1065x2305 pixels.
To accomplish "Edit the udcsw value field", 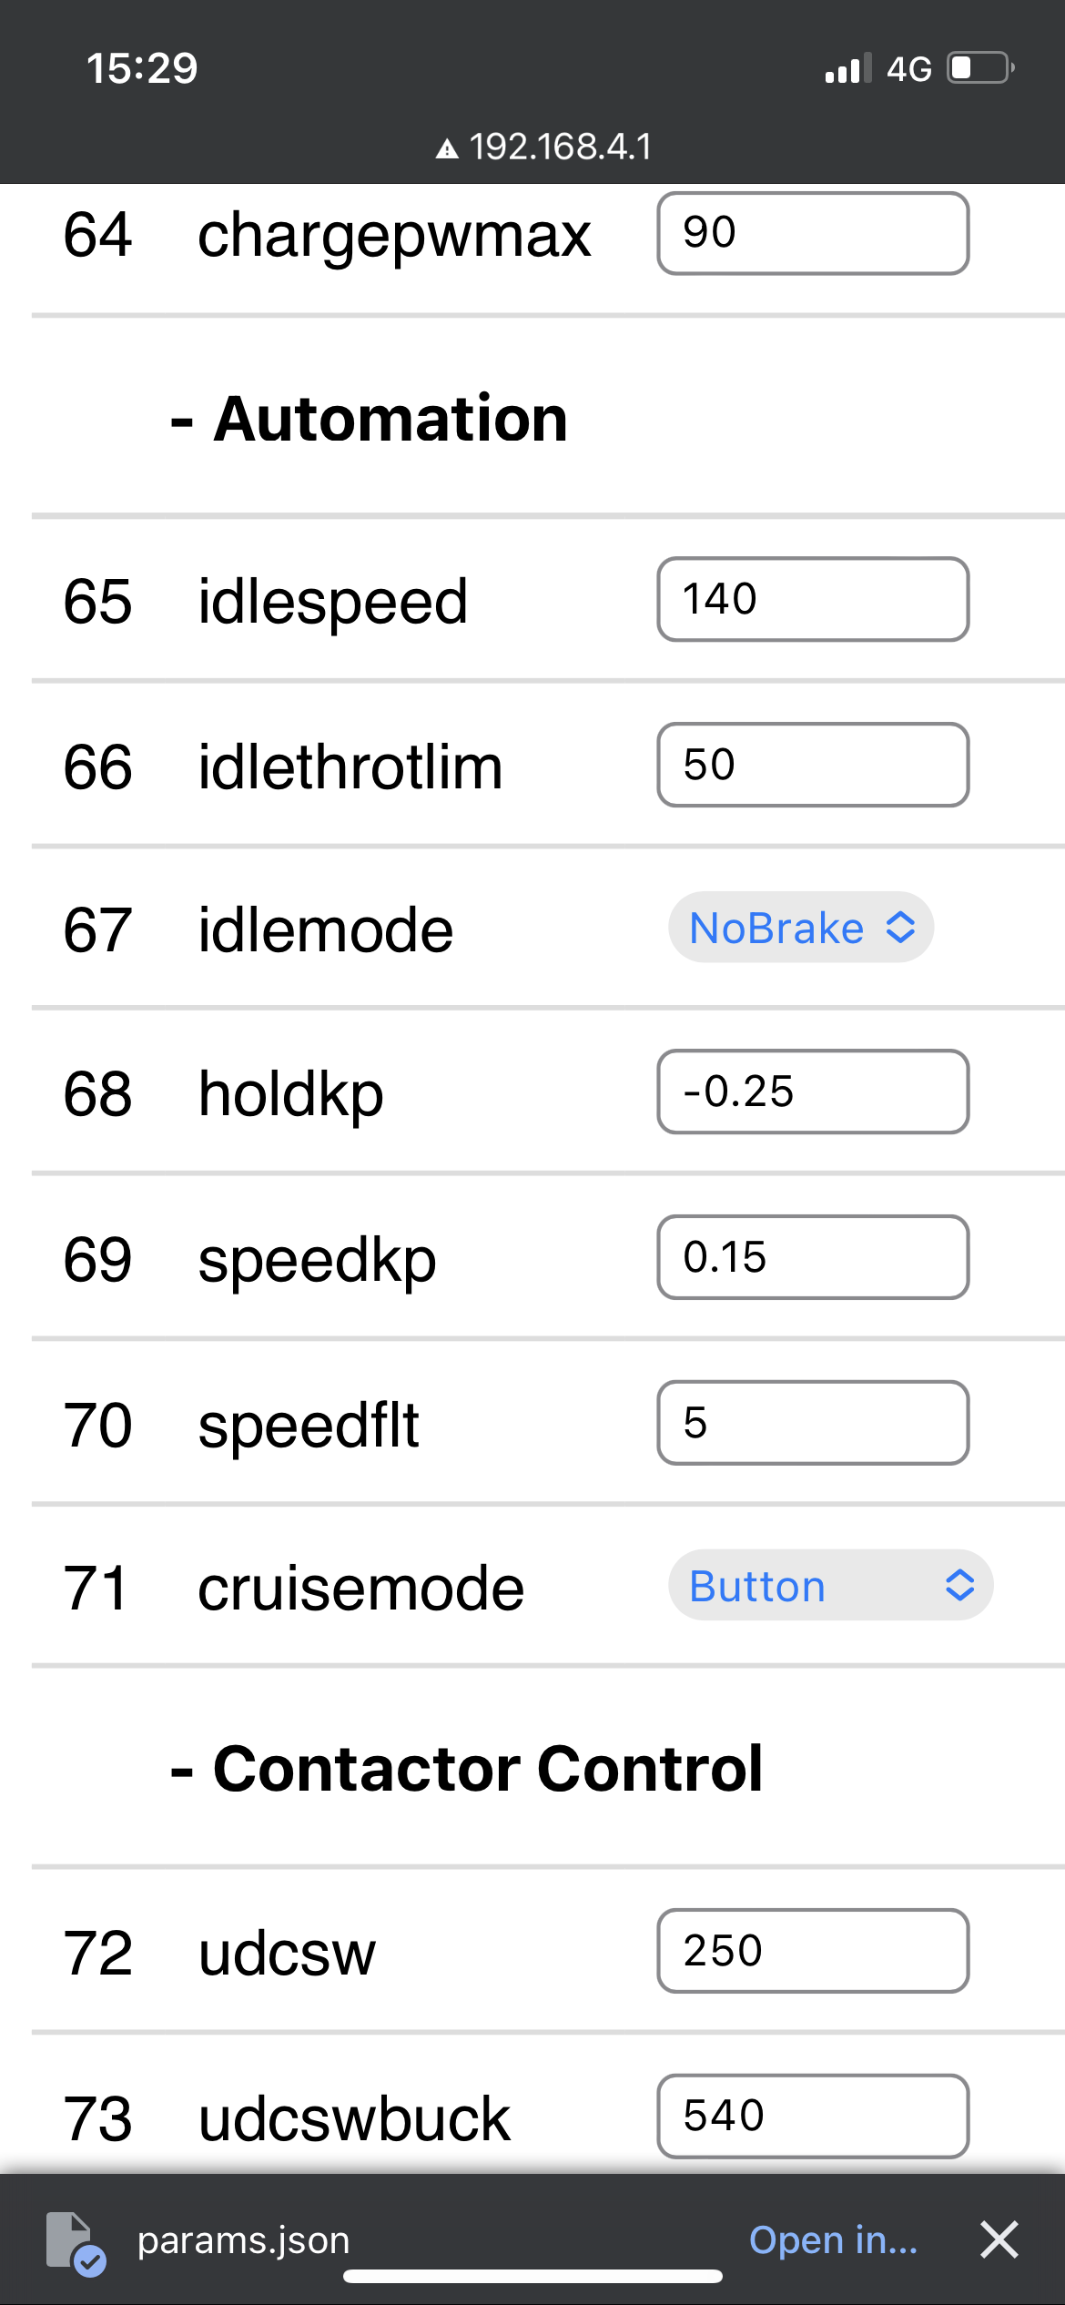I will 812,1951.
